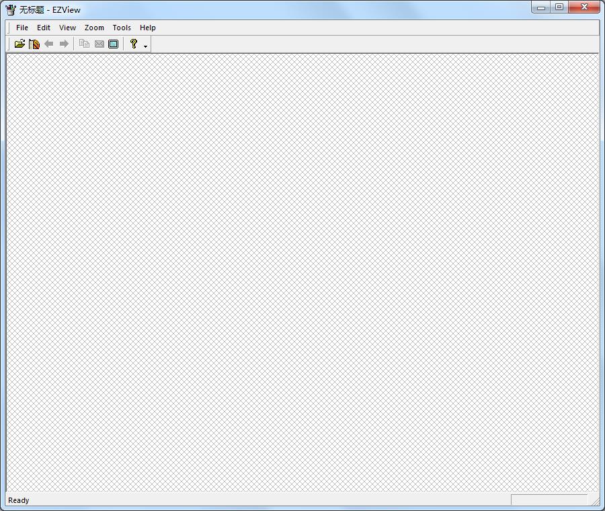Click the yellow question mark help icon
This screenshot has width=605, height=511.
pos(134,44)
